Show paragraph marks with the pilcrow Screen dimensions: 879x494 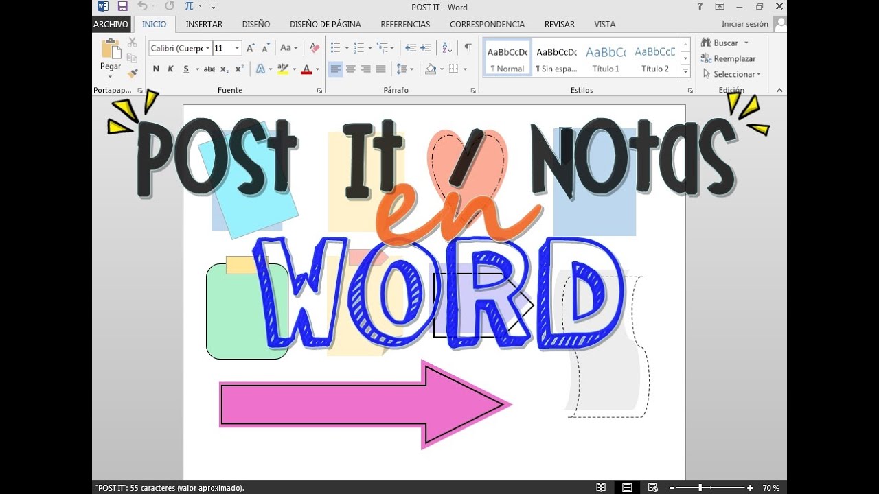tap(468, 48)
